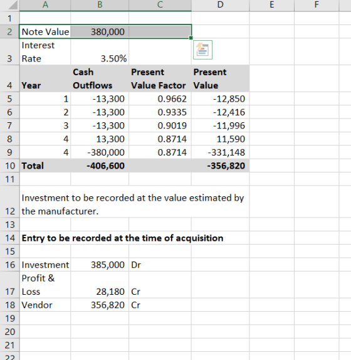Click the Select All corner triangle
This screenshot has height=360, width=351.
[13, 5]
